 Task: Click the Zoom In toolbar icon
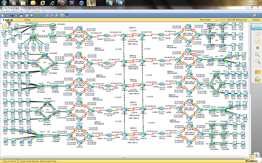47,15
